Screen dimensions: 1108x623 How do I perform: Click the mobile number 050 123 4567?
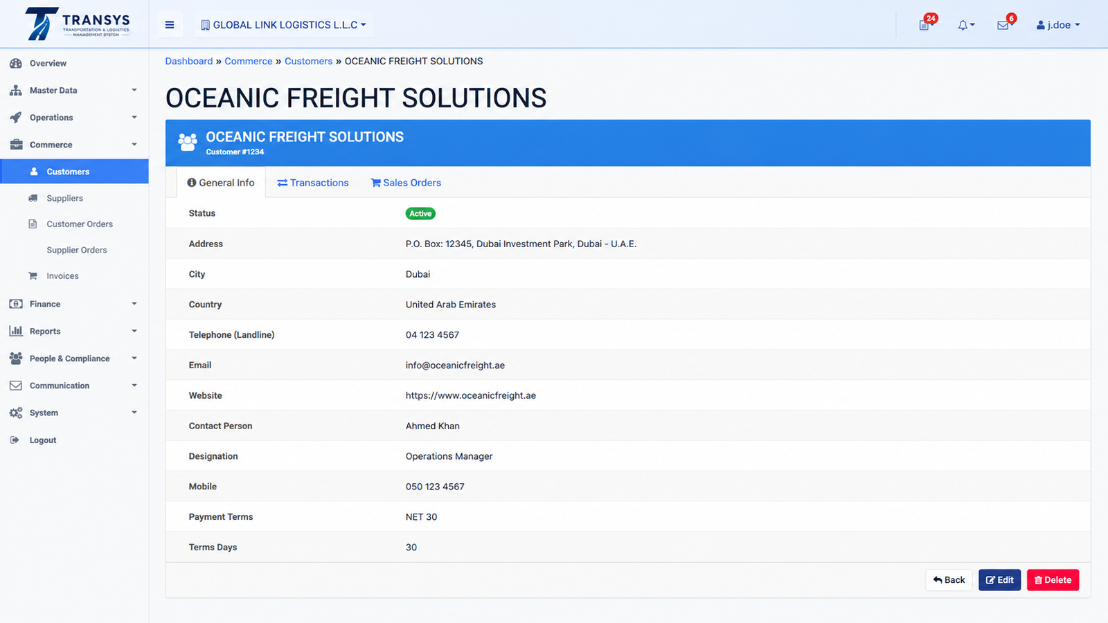tap(435, 487)
